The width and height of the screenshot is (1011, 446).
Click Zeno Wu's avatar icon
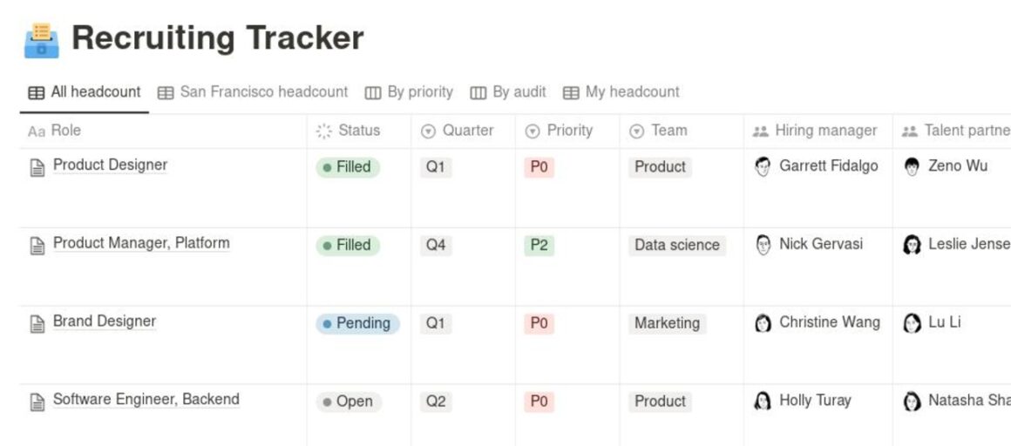[912, 166]
